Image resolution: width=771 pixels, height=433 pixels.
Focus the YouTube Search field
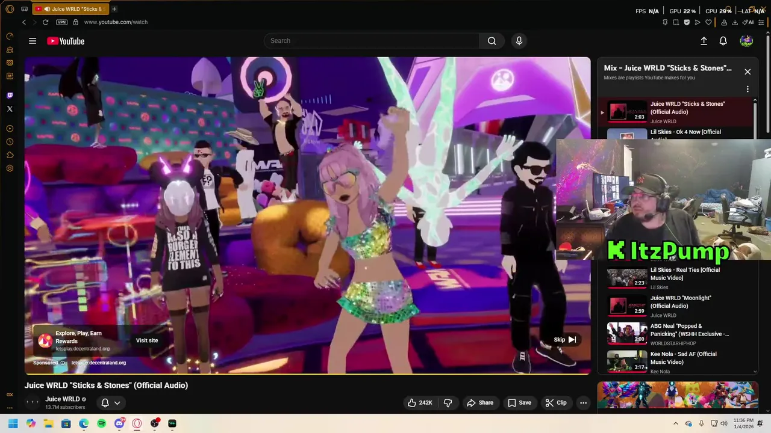tap(372, 41)
